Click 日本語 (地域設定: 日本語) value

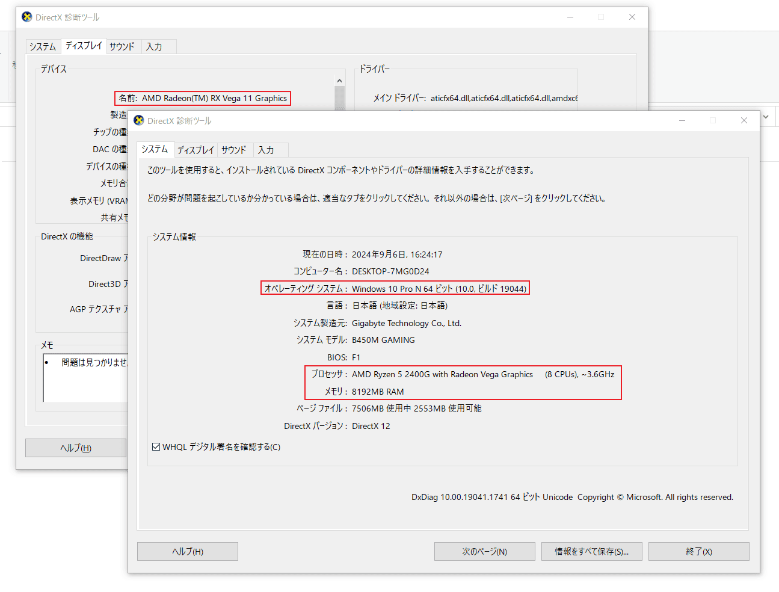coord(399,306)
